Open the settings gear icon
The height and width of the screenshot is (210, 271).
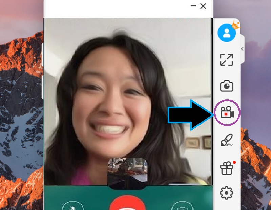[227, 192]
